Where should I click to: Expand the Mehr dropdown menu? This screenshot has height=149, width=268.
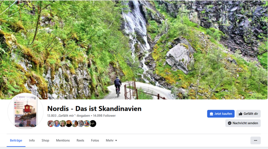point(111,140)
